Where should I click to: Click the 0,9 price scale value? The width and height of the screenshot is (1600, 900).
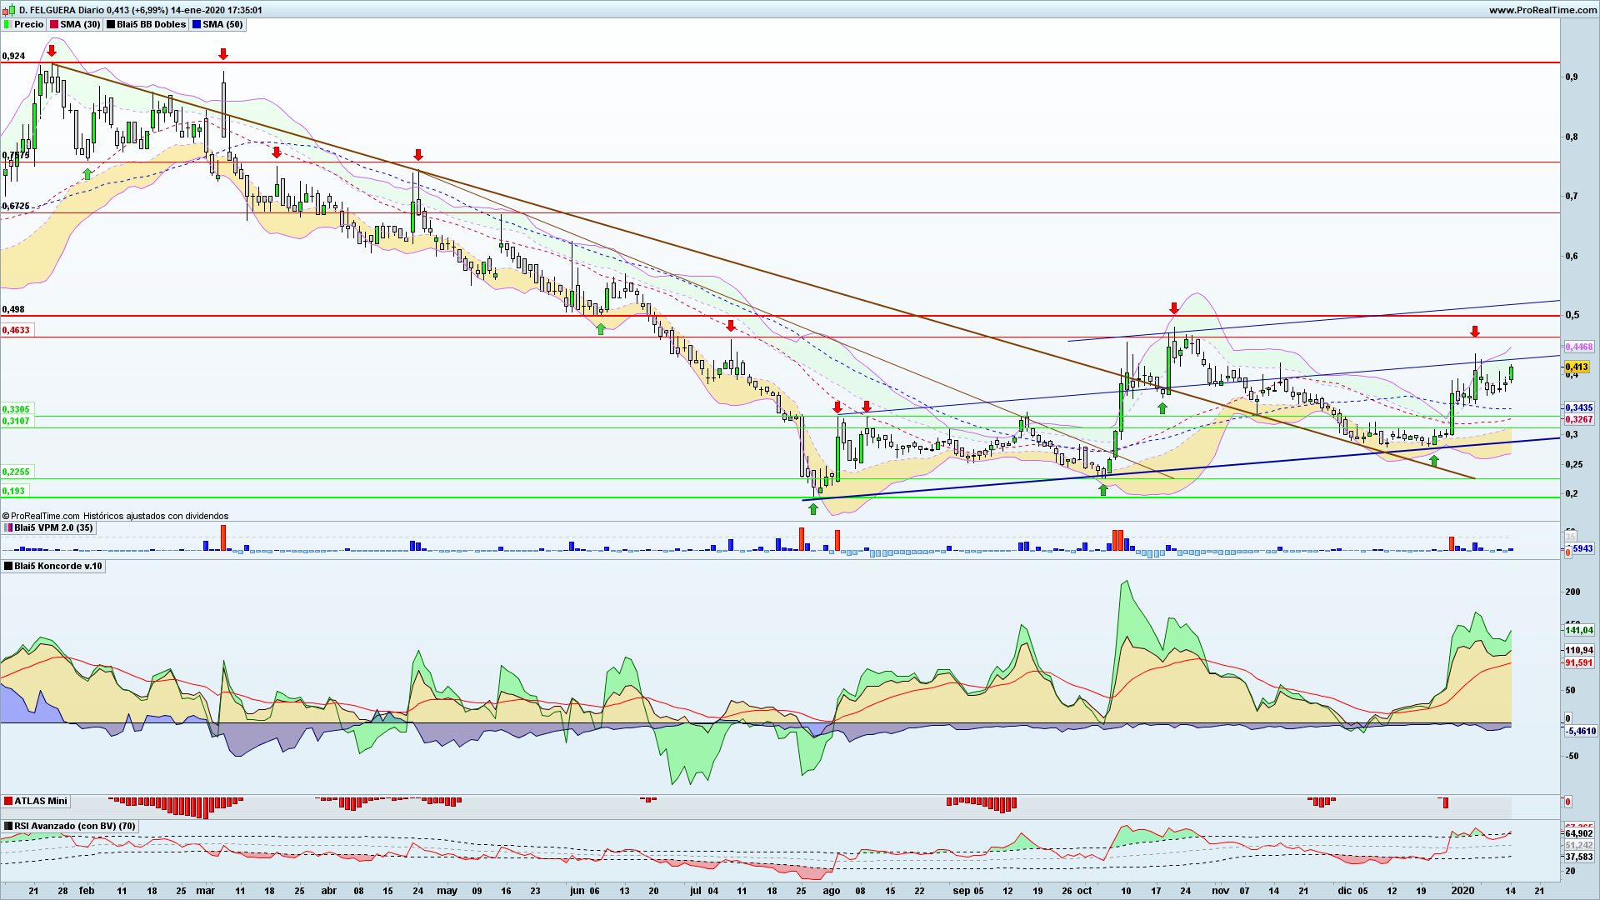1571,77
